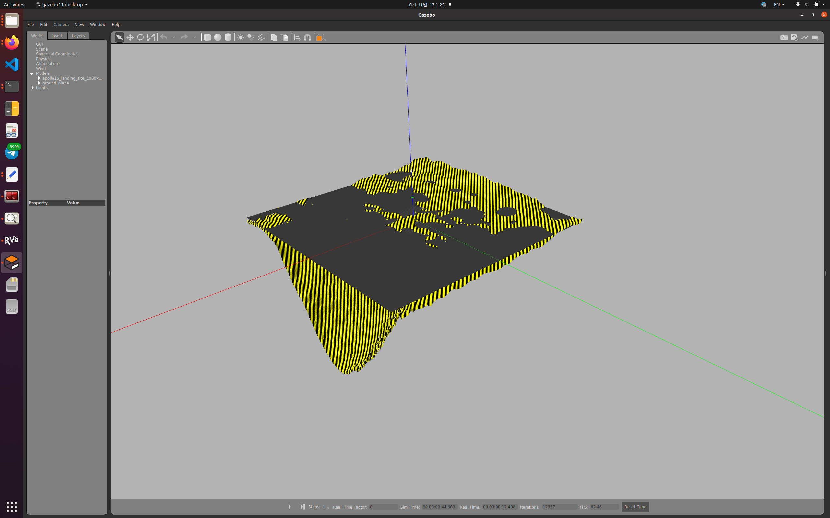The width and height of the screenshot is (830, 518).
Task: Select the Translate mode tool
Action: point(130,37)
